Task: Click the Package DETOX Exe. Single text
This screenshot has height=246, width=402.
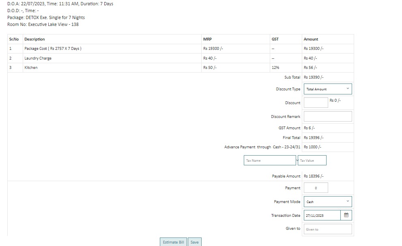Action: (x=46, y=17)
